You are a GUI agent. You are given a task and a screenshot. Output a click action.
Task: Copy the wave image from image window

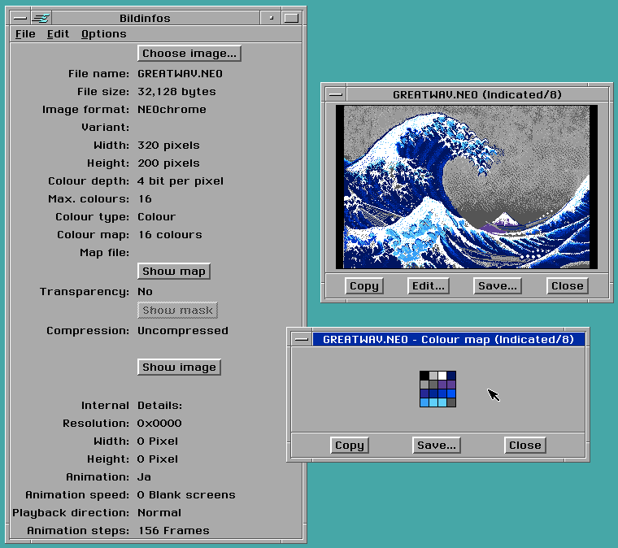click(363, 286)
